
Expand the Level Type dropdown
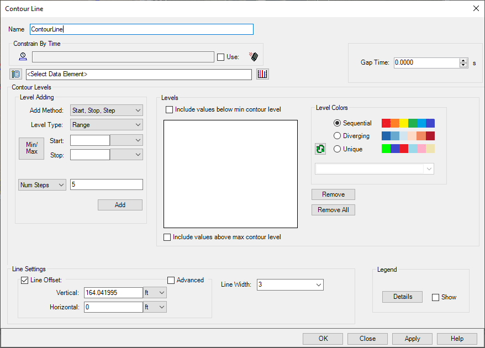(107, 125)
